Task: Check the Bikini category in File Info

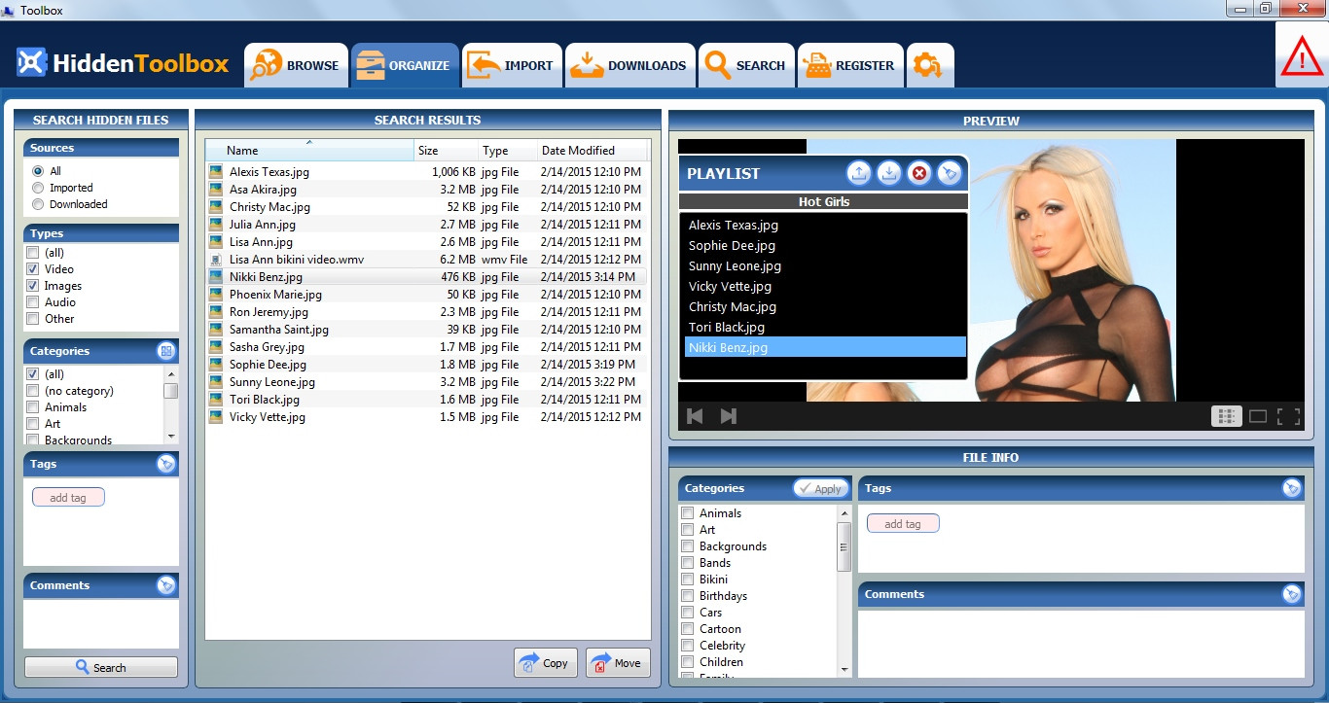Action: [x=688, y=580]
